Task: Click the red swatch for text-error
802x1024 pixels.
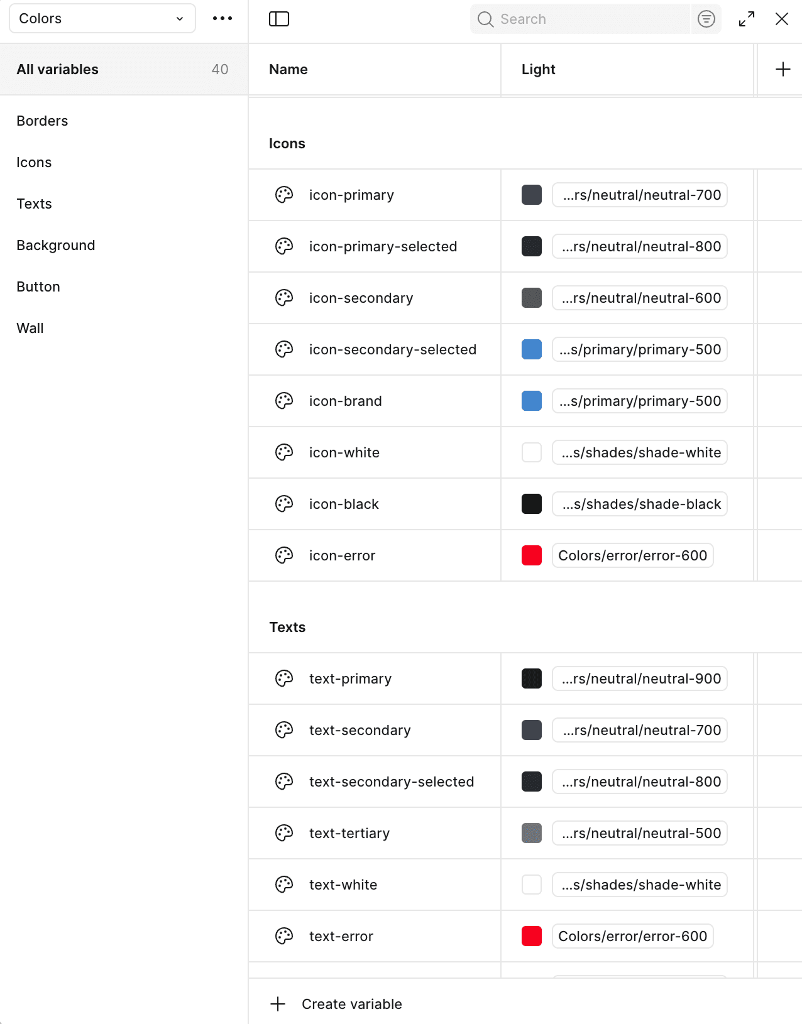Action: coord(532,936)
